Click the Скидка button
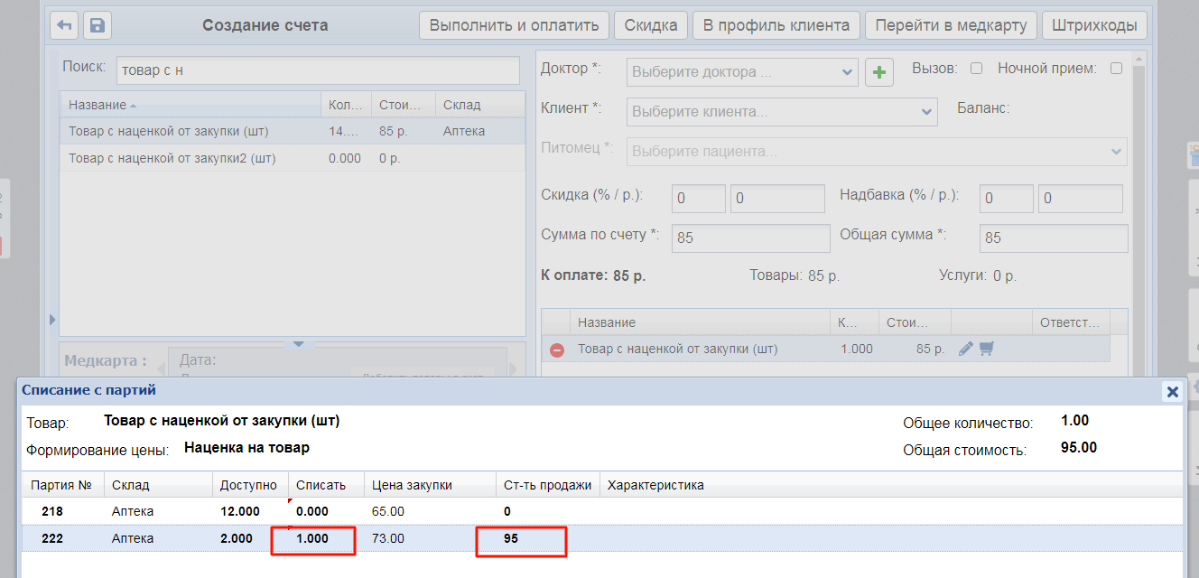This screenshot has width=1199, height=578. tap(651, 25)
